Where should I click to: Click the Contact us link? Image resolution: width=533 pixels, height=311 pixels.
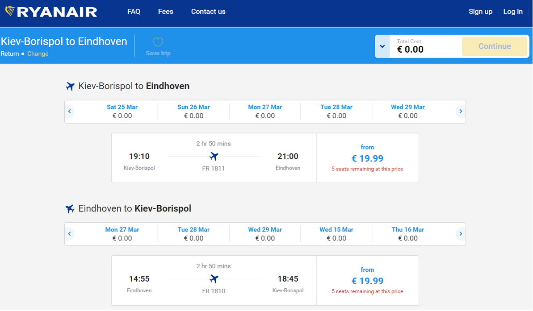click(x=208, y=12)
